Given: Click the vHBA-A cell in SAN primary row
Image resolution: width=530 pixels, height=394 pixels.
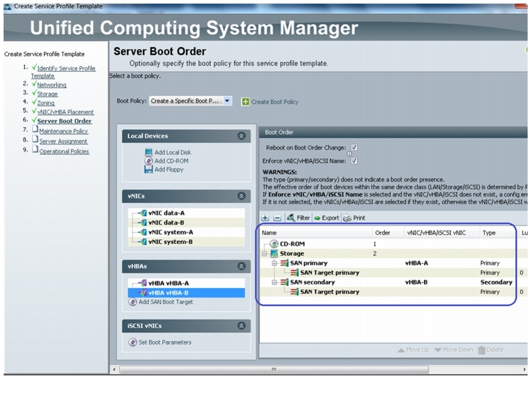Looking at the screenshot, I should click(416, 263).
